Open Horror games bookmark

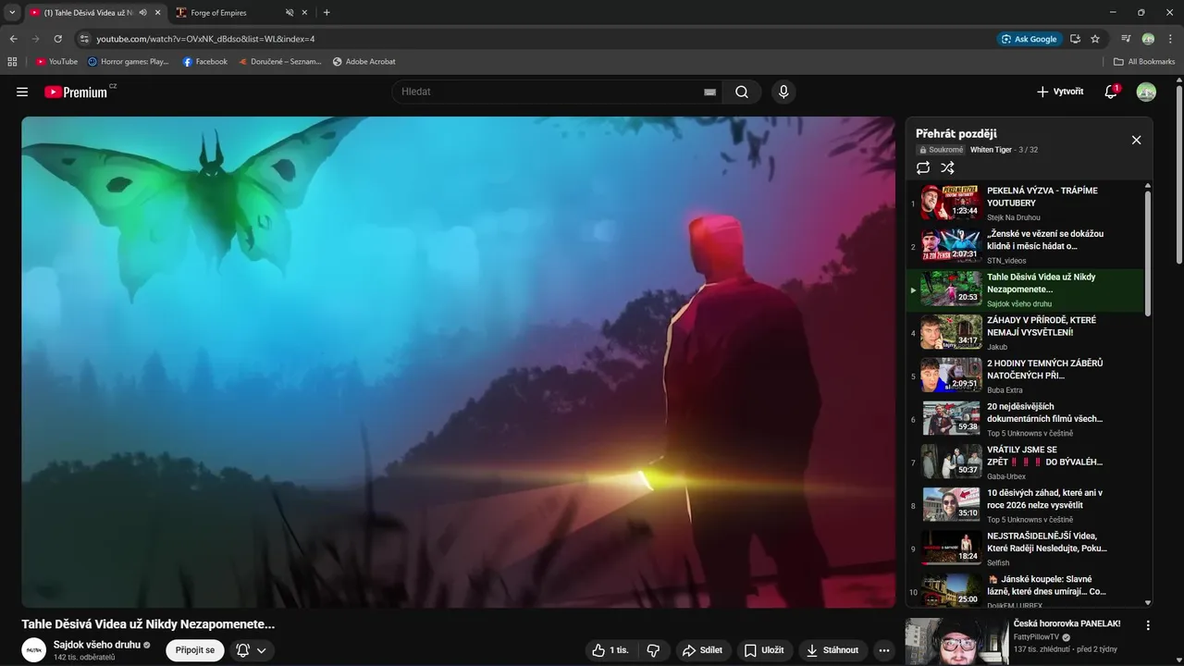tap(129, 62)
